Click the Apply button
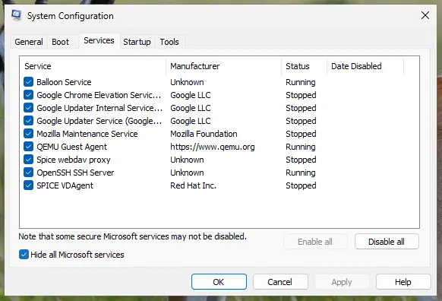 342,282
